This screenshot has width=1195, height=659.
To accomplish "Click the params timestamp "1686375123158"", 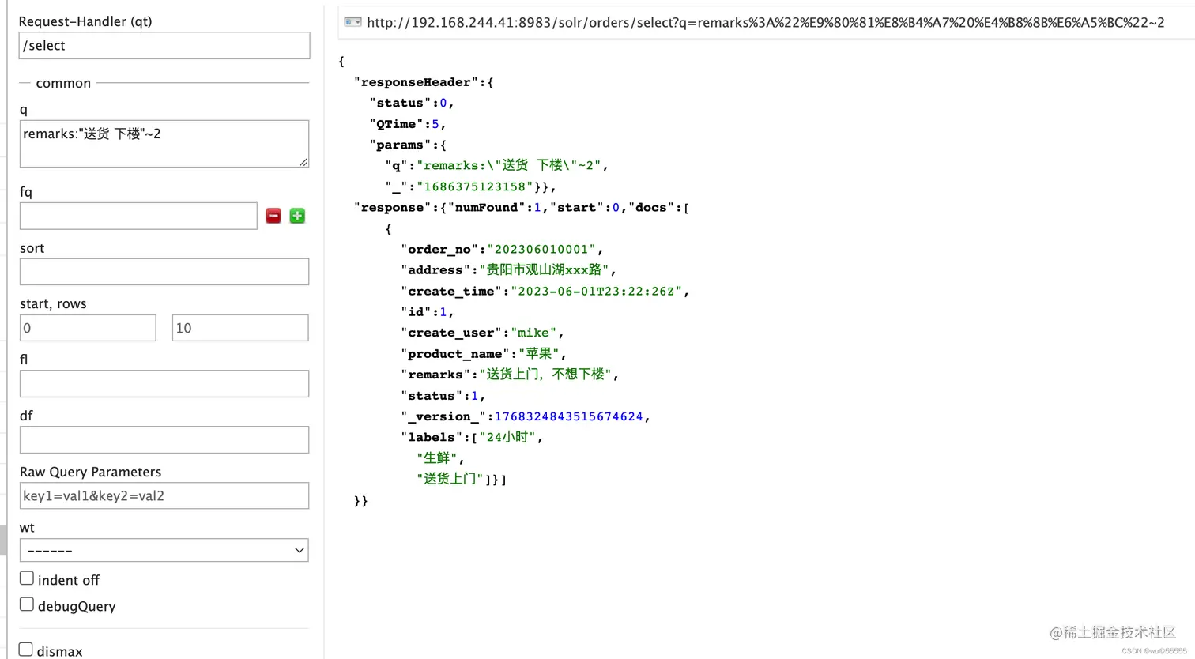I will pyautogui.click(x=474, y=187).
